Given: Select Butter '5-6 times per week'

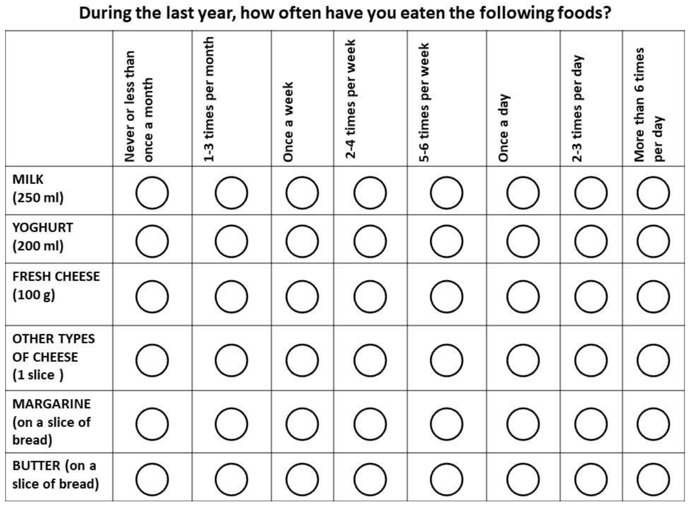Looking at the screenshot, I should (447, 479).
